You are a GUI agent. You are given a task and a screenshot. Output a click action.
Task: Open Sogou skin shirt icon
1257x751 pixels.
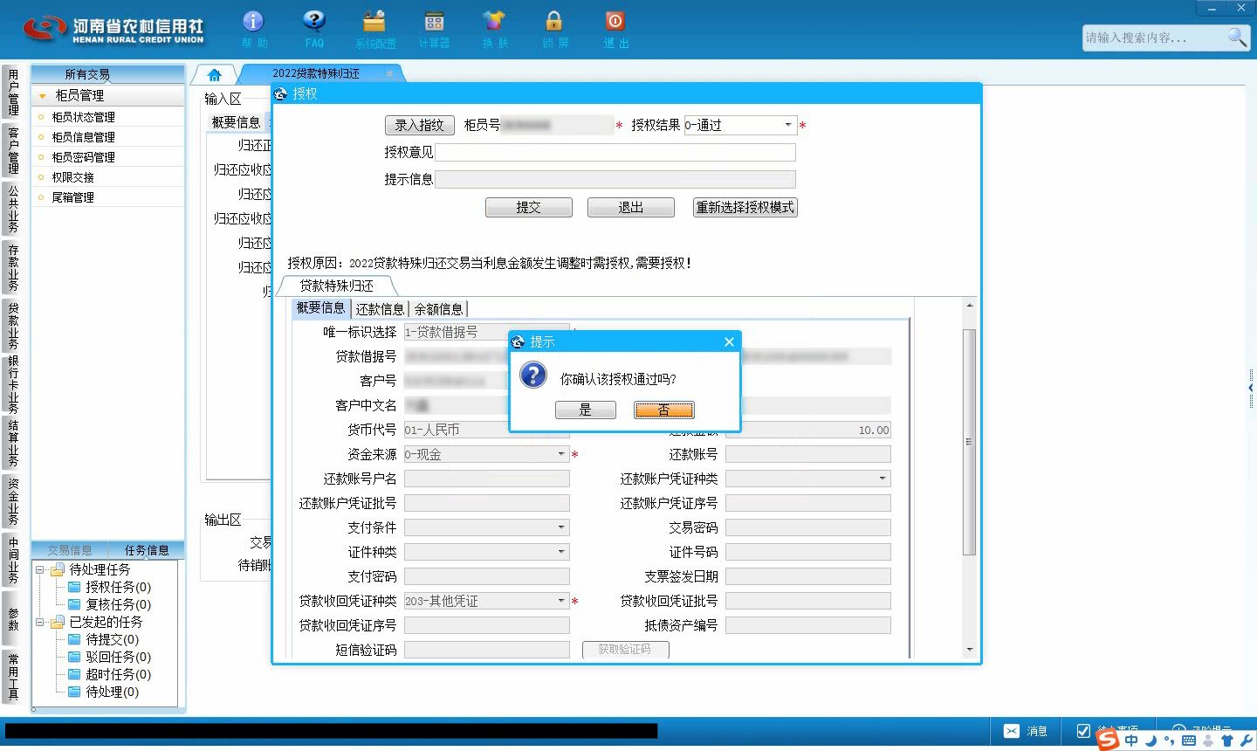point(1227,741)
